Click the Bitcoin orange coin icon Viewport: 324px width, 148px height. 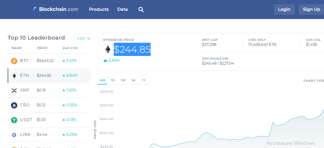[x=14, y=61]
